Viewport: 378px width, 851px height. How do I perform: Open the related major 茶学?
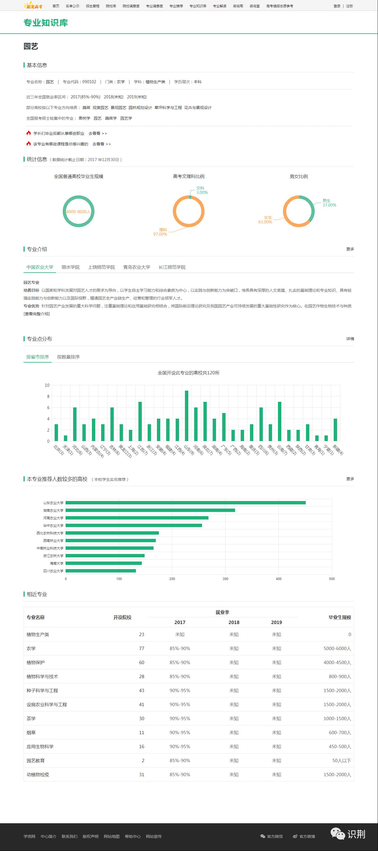click(31, 718)
